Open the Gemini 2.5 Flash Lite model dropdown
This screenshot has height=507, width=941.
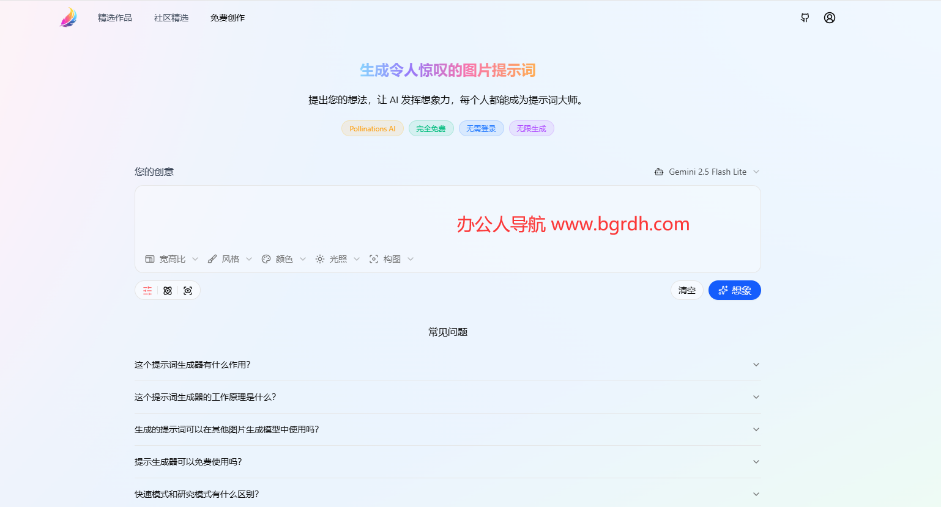pos(707,172)
